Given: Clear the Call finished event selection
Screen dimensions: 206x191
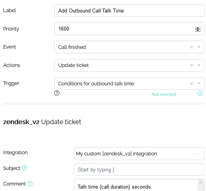Looking at the screenshot, I should pyautogui.click(x=192, y=47).
